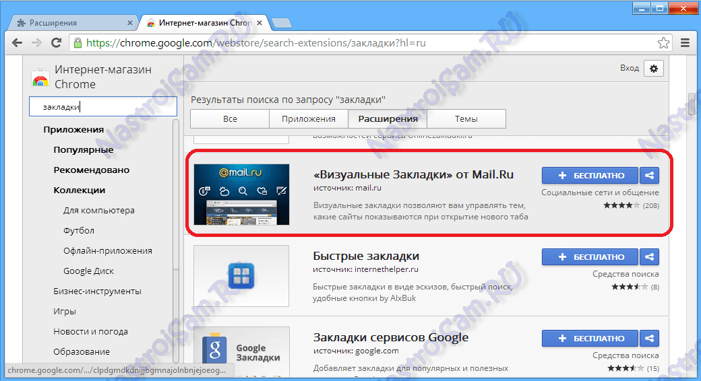The width and height of the screenshot is (701, 381).
Task: Click the Быстрые закладки thumbnail image
Action: click(241, 275)
